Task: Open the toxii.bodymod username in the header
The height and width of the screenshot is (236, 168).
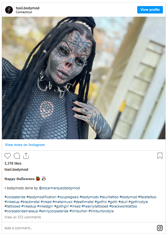Action: pos(28,8)
